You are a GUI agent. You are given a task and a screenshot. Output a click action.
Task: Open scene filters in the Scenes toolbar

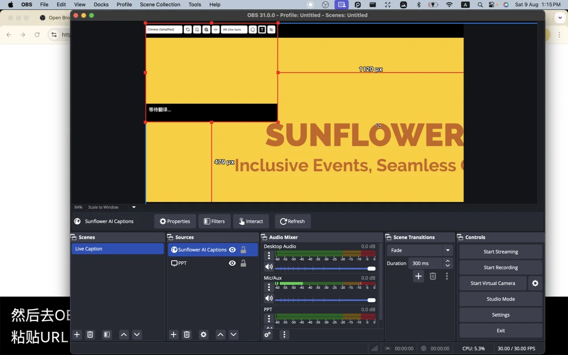coord(107,334)
